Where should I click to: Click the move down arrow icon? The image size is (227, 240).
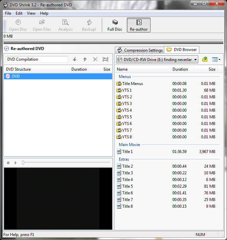click(75, 59)
